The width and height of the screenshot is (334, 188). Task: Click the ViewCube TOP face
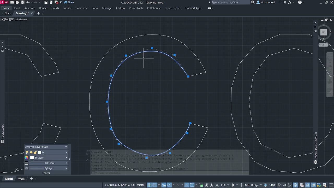pyautogui.click(x=323, y=32)
